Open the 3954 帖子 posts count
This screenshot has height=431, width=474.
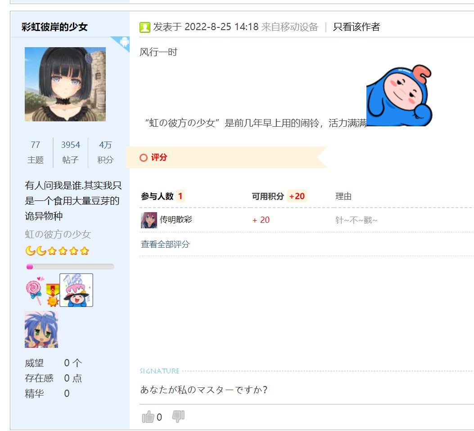tap(70, 152)
